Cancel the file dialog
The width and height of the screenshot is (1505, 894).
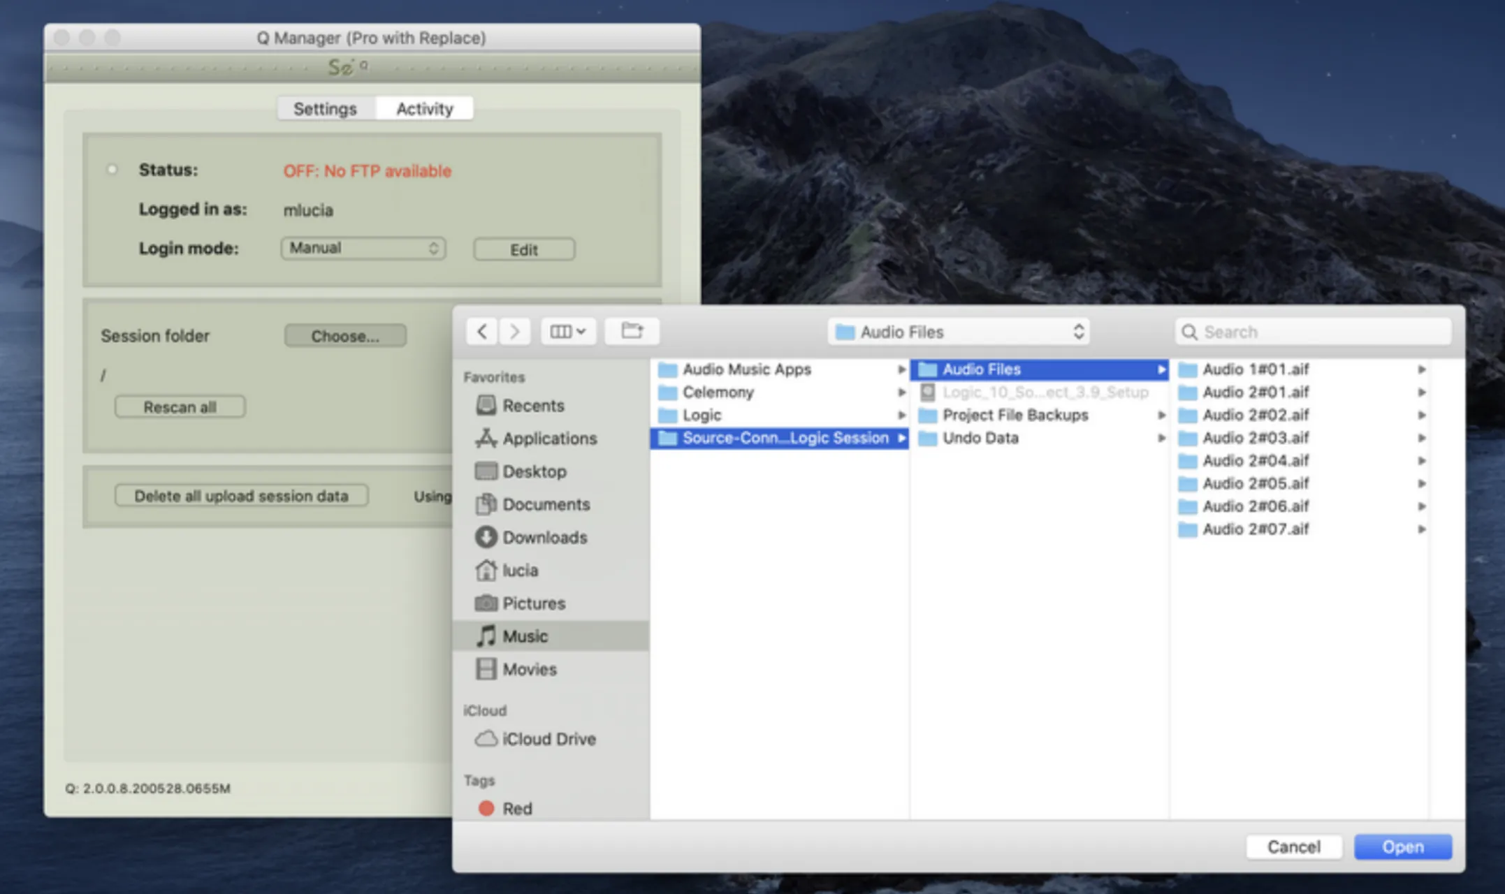(x=1294, y=847)
